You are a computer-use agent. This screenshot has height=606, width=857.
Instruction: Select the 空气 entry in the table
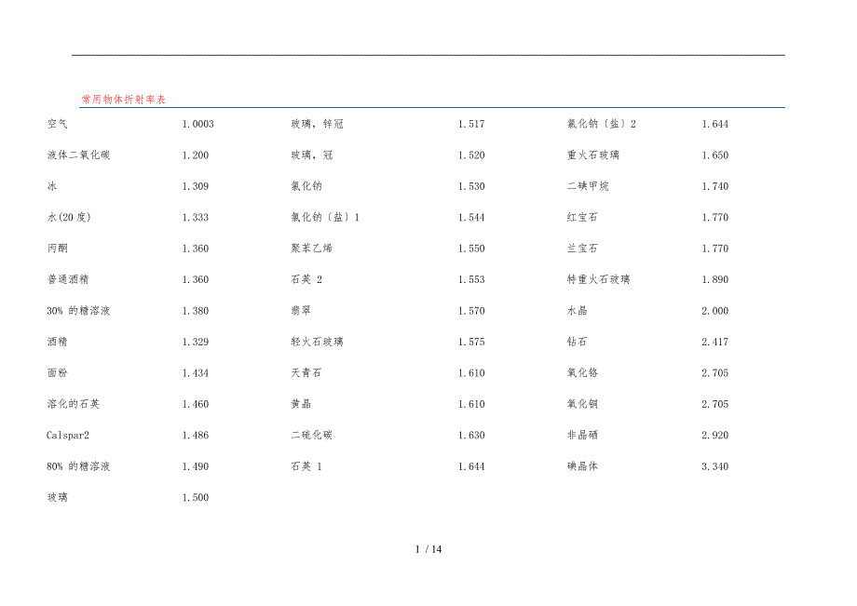coord(57,124)
